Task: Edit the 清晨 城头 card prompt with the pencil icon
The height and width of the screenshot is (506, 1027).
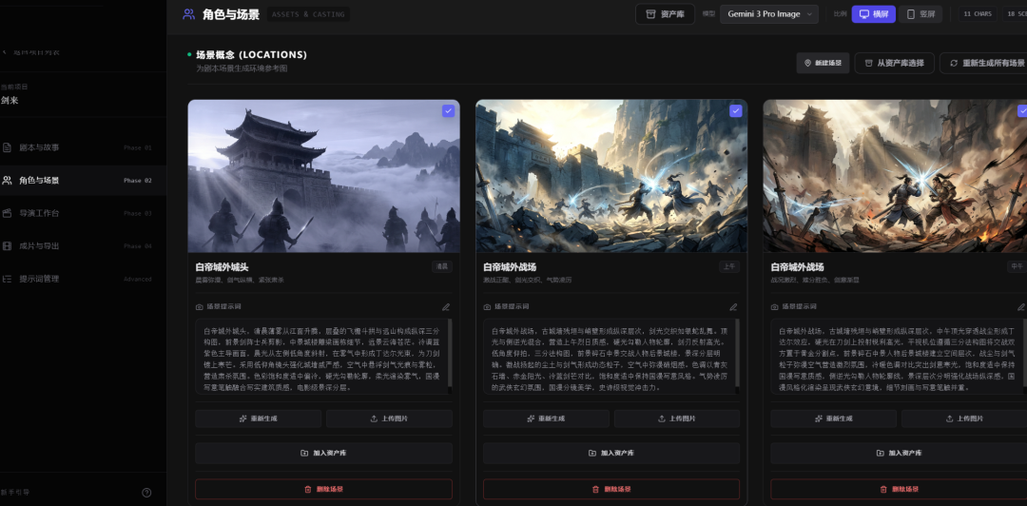Action: click(x=446, y=307)
